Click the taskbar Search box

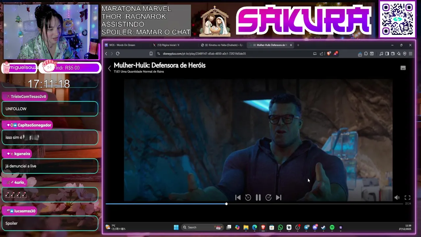tap(202, 227)
